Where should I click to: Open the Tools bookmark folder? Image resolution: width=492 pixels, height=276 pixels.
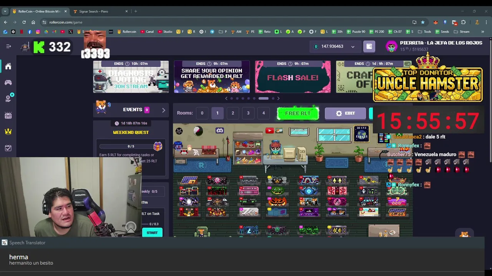pos(424,31)
